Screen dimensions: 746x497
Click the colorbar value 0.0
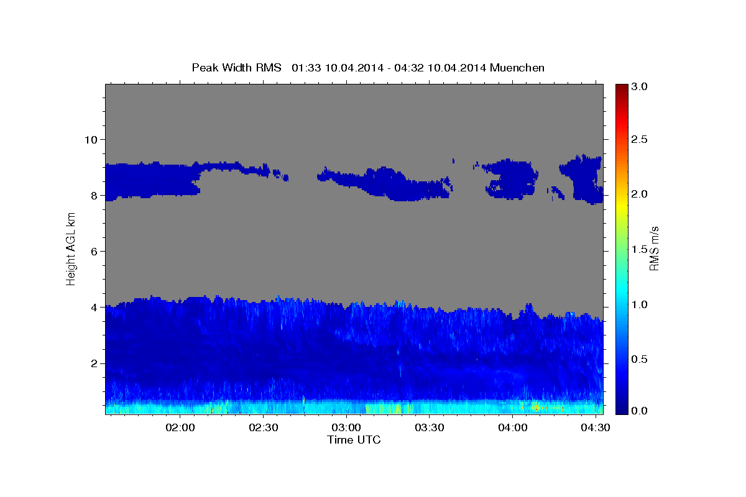tap(640, 411)
